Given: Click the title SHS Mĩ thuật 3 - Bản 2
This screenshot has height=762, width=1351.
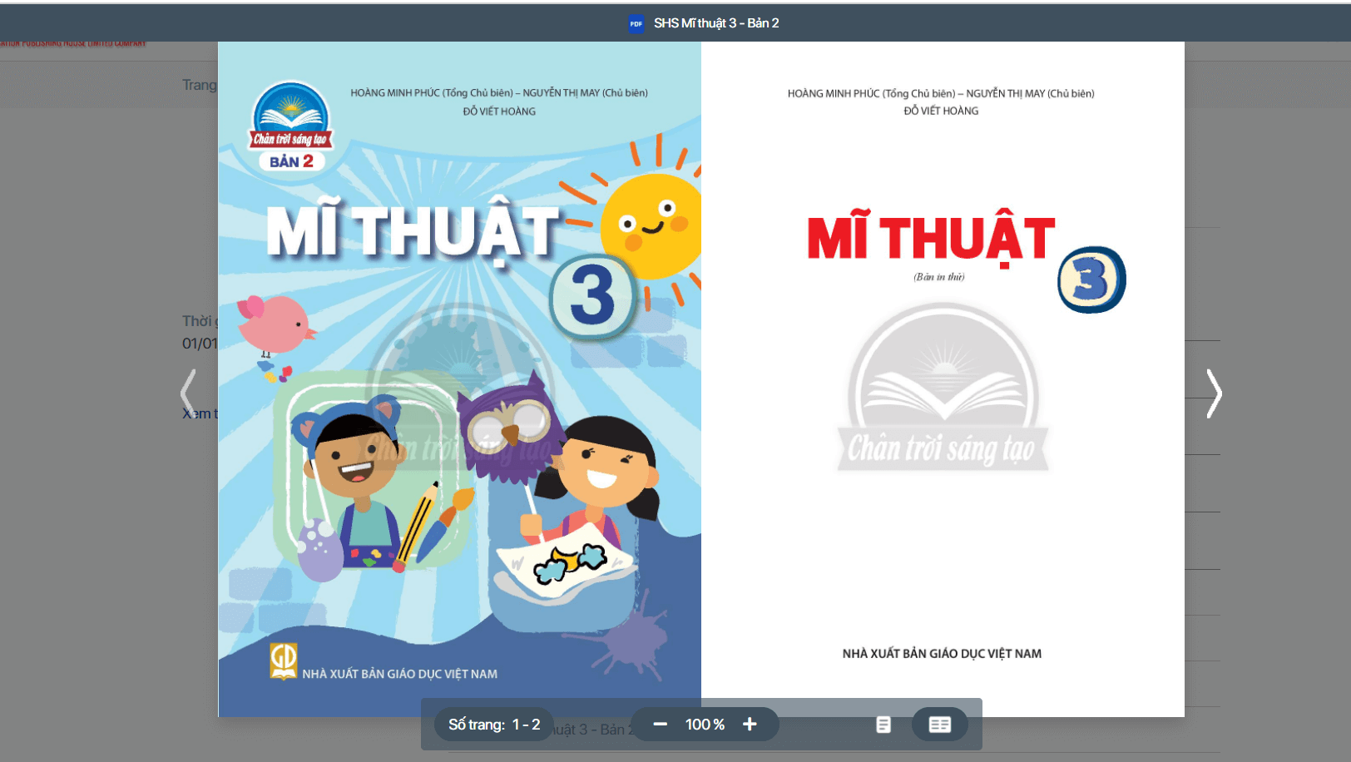Looking at the screenshot, I should pos(716,23).
